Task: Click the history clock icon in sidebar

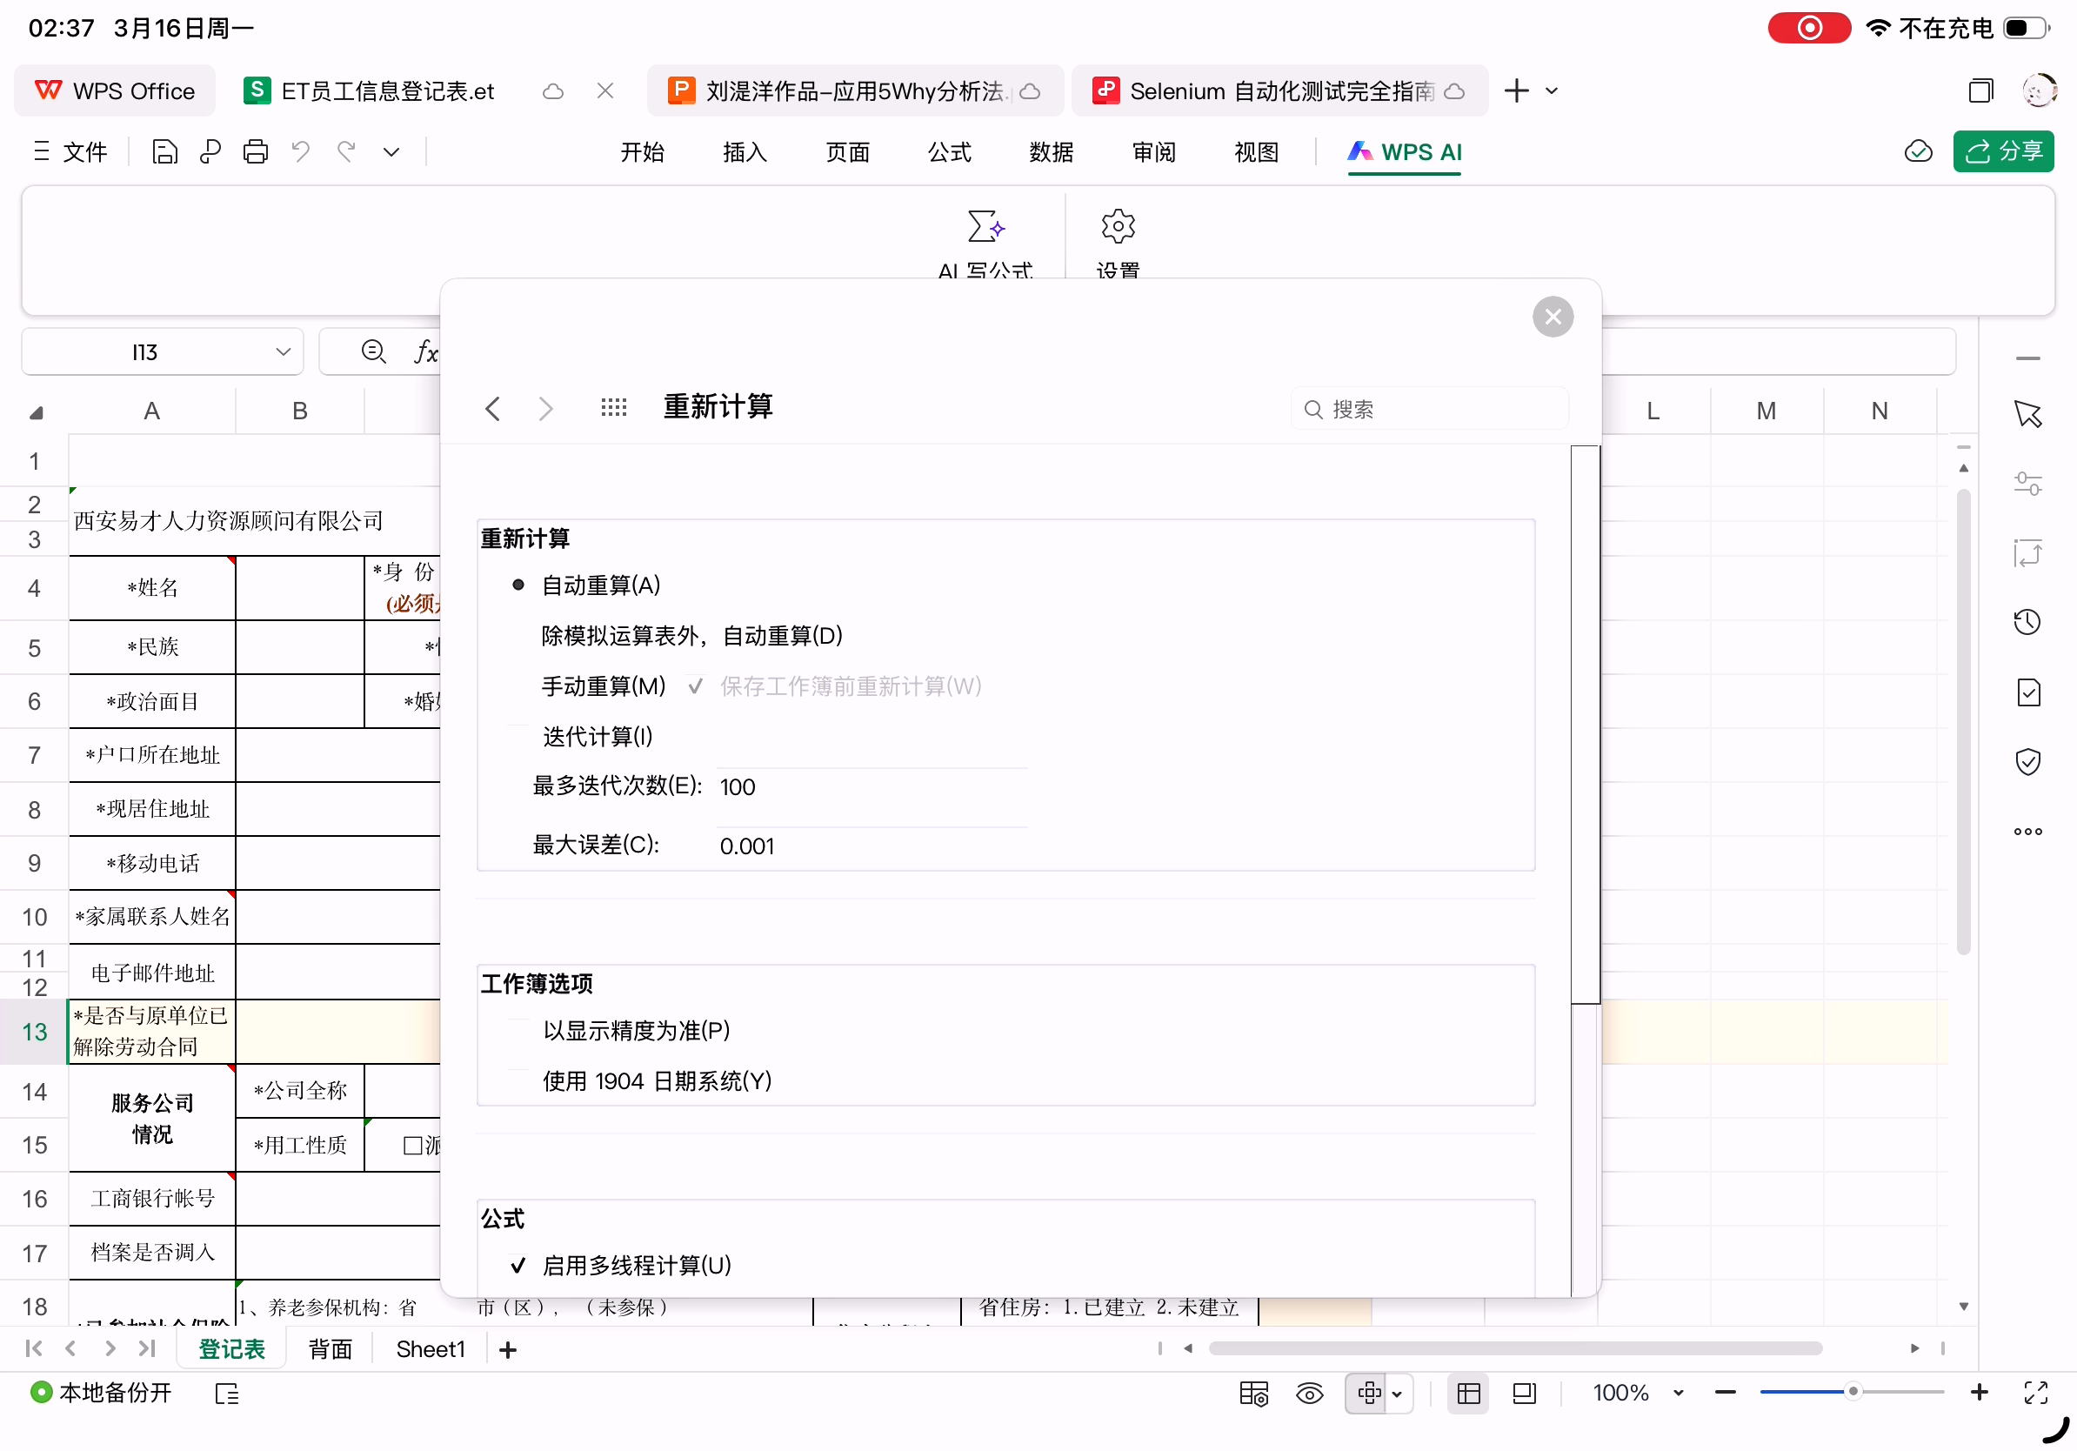Action: coord(2027,622)
